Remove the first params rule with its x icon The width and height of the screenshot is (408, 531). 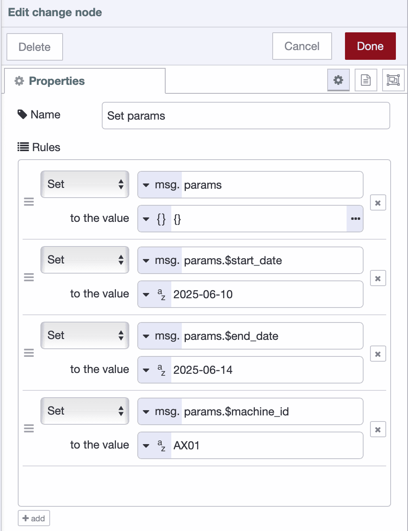pos(378,203)
